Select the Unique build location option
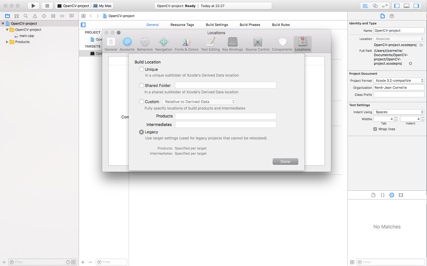The height and width of the screenshot is (266, 427). pyautogui.click(x=142, y=69)
